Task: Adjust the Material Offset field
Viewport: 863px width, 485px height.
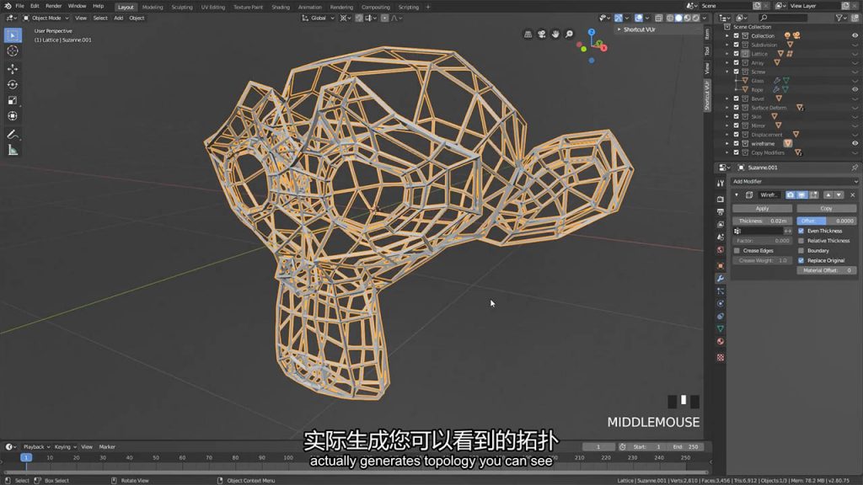Action: pyautogui.click(x=826, y=270)
